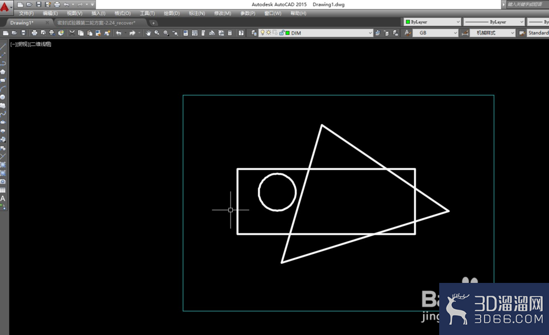Open Text Style manager icon
549x335 pixels.
[x=408, y=33]
